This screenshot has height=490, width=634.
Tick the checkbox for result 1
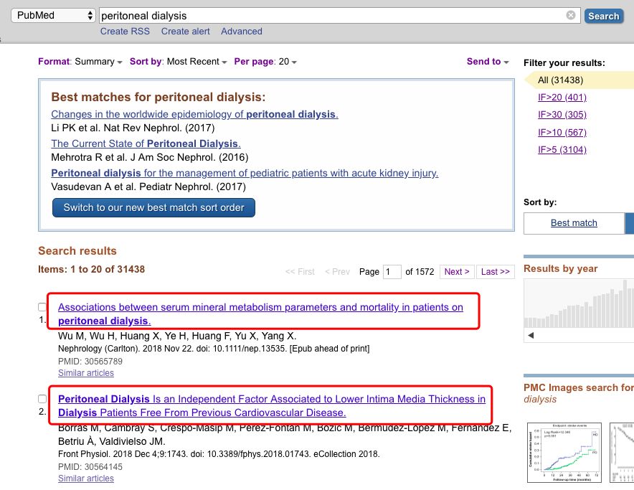[42, 307]
